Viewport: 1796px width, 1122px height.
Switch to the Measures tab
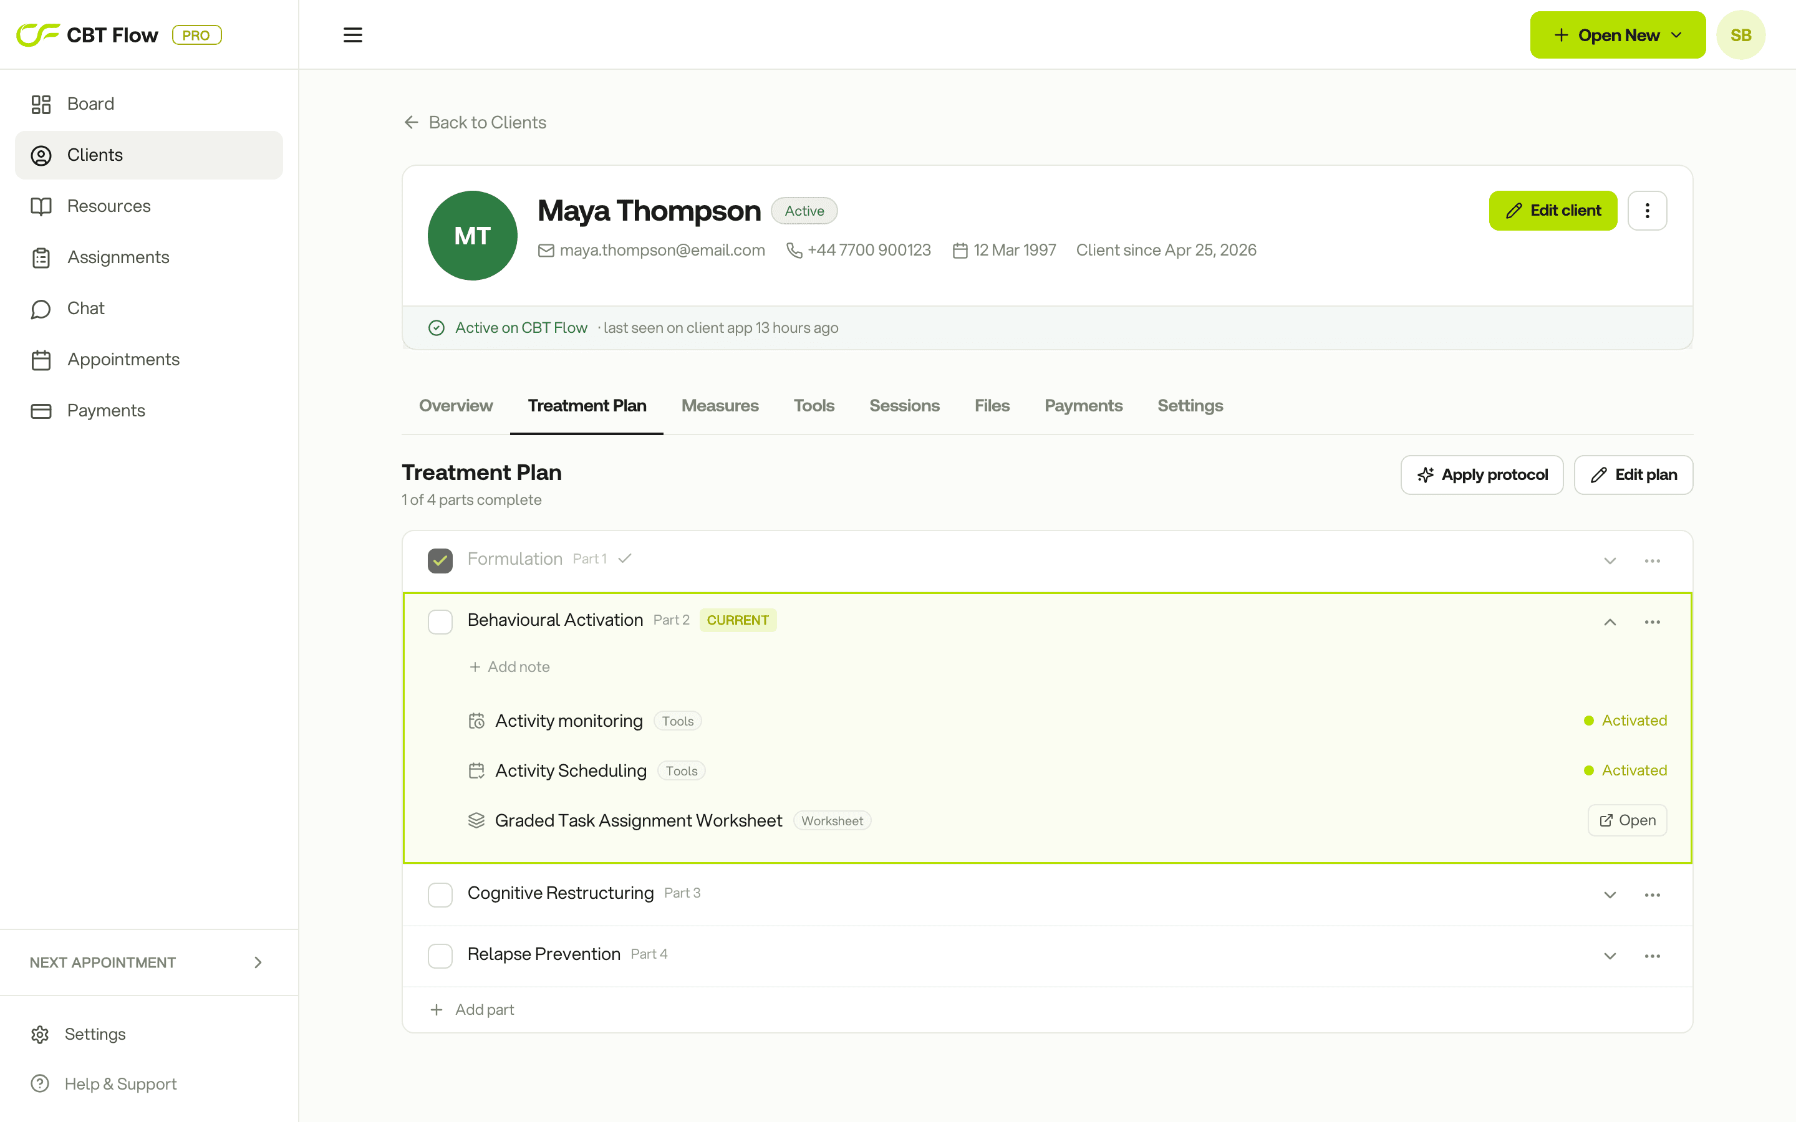(x=720, y=406)
